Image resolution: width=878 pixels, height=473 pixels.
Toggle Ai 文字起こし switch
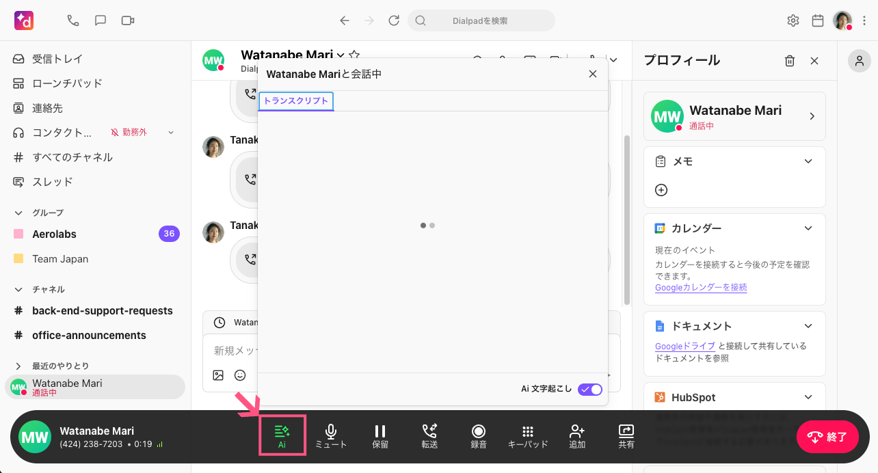coord(590,389)
